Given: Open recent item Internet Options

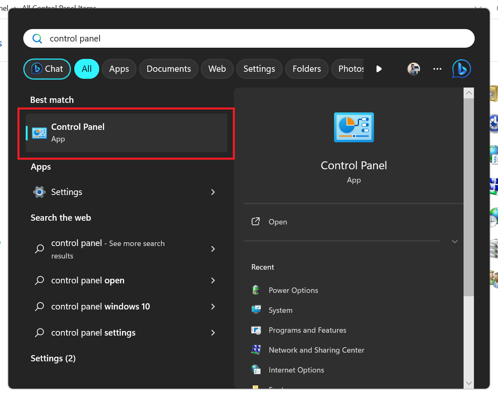Looking at the screenshot, I should pos(296,370).
